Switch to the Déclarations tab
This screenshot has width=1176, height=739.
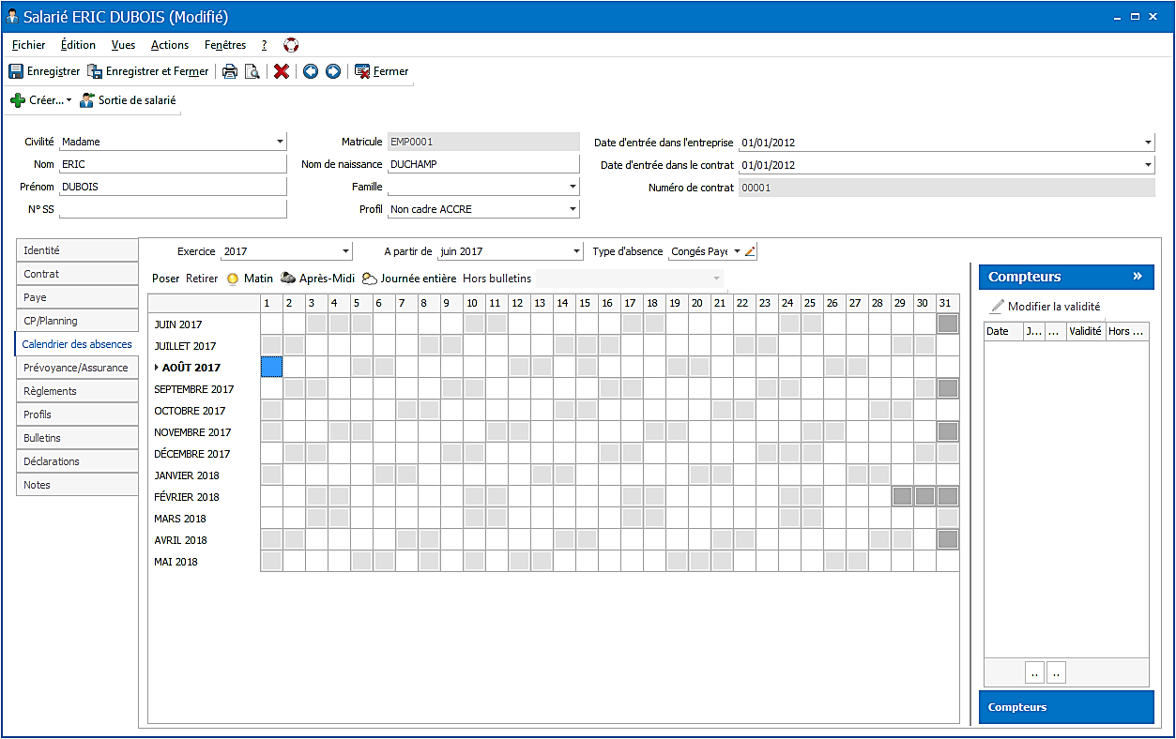click(x=77, y=461)
